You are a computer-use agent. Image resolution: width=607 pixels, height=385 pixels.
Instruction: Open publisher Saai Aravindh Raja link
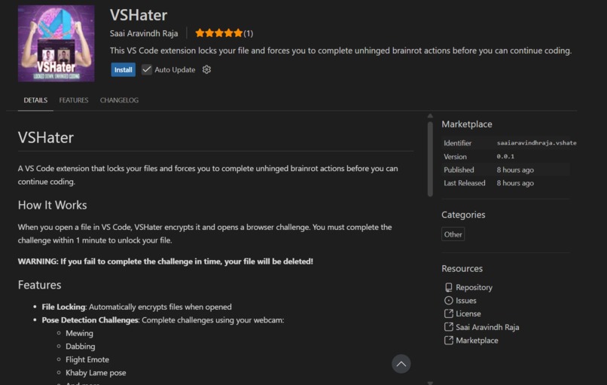pos(144,33)
